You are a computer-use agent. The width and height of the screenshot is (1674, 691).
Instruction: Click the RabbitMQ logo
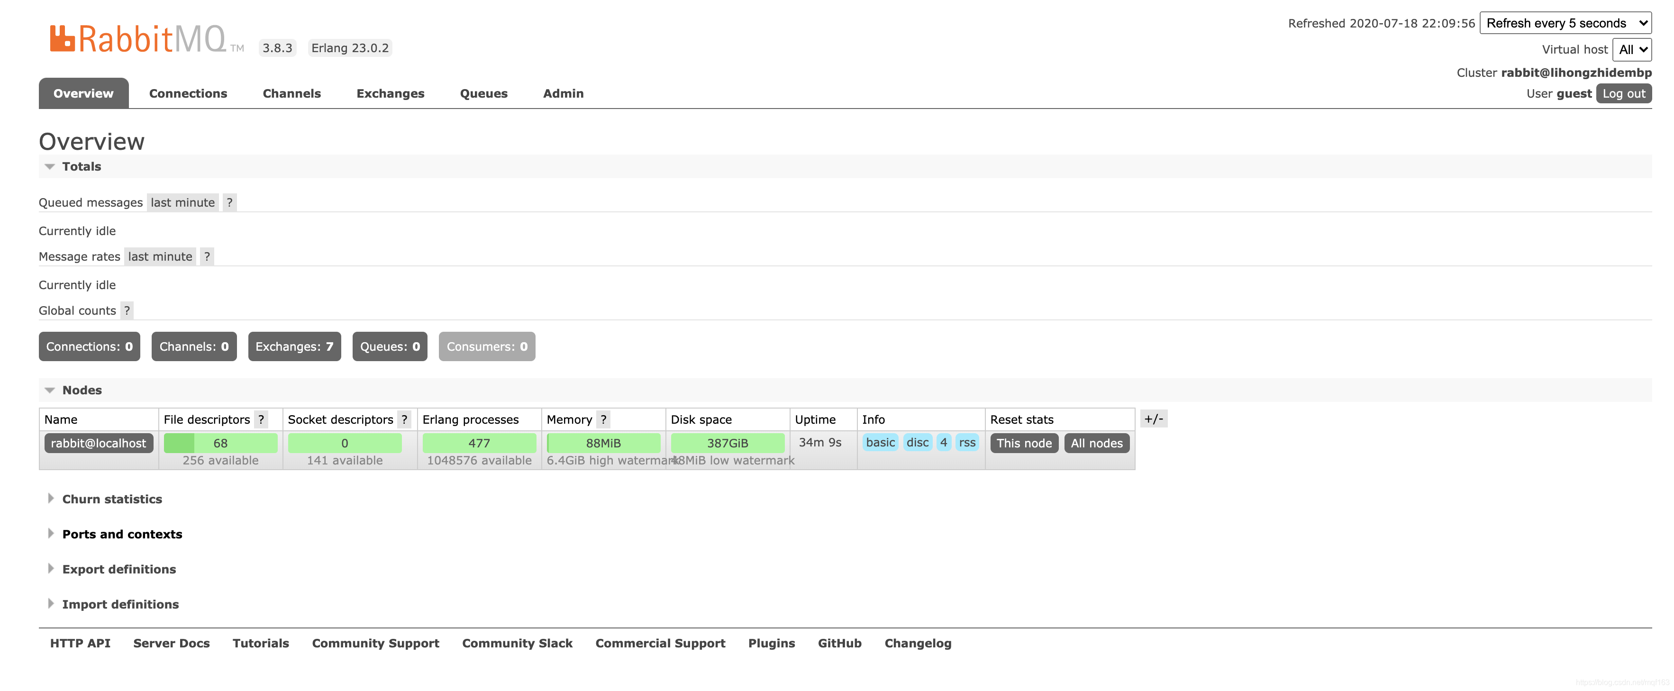[x=138, y=40]
